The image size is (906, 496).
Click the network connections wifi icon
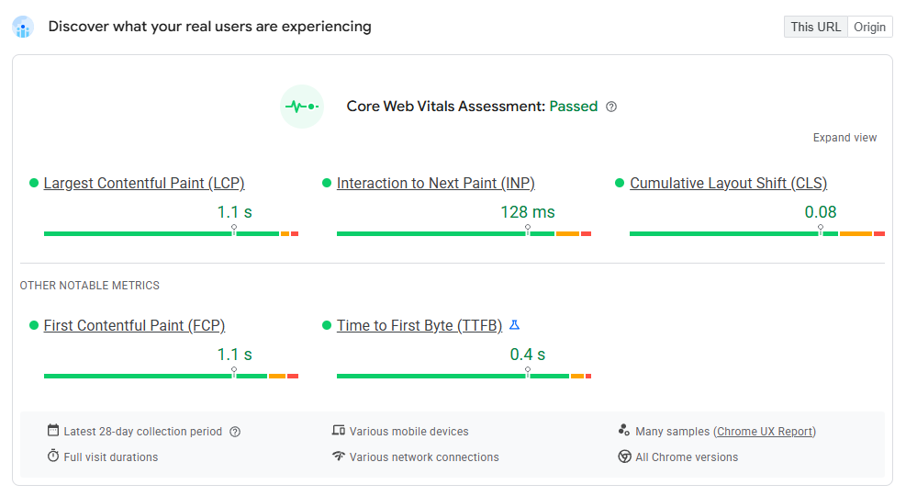pyautogui.click(x=339, y=457)
